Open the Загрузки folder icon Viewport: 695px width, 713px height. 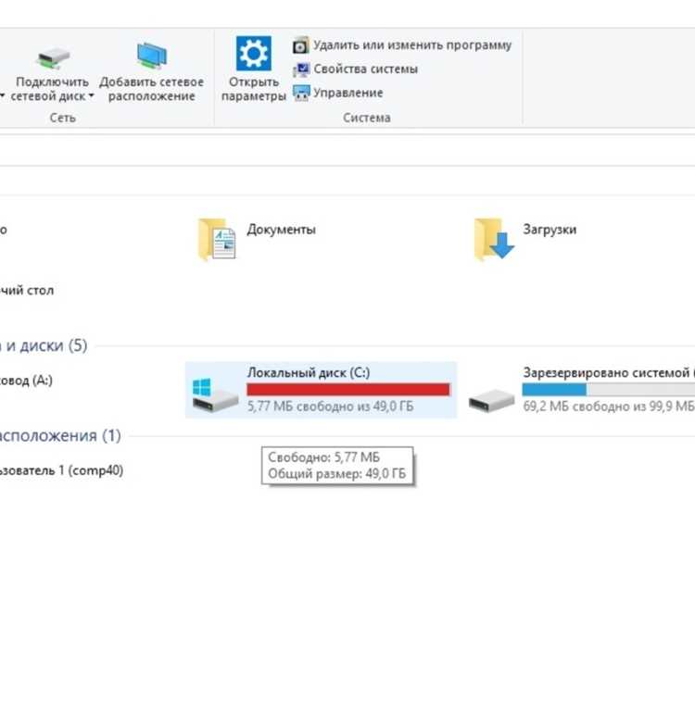[x=494, y=239]
